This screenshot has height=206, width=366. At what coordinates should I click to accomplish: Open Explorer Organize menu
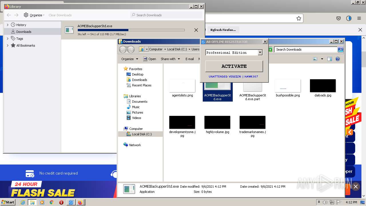pyautogui.click(x=130, y=59)
